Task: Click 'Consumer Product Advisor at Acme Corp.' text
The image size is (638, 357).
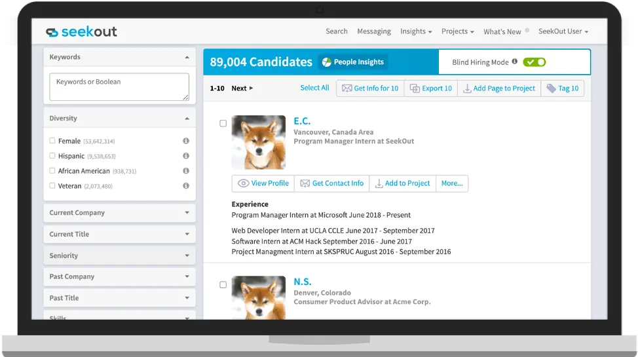Action: [362, 301]
